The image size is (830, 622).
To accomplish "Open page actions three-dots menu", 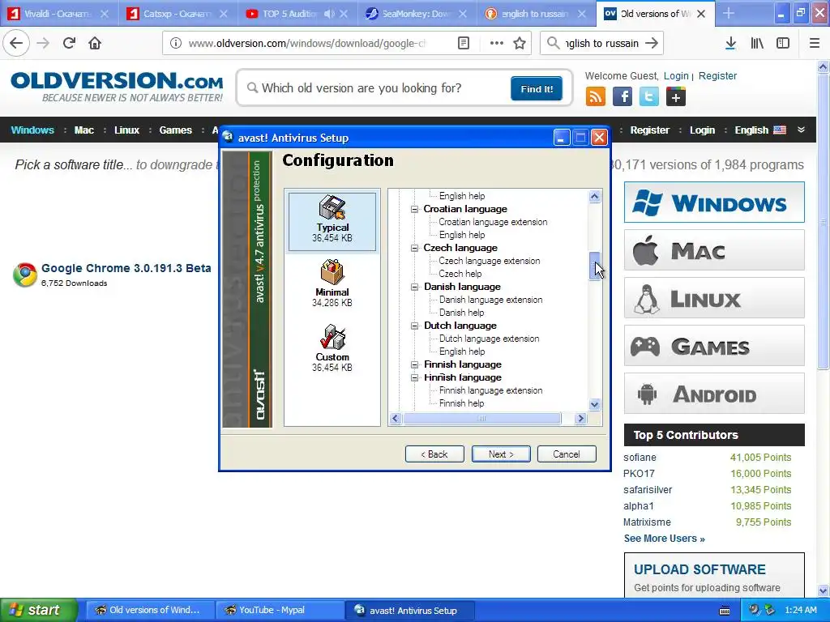I will coord(497,44).
